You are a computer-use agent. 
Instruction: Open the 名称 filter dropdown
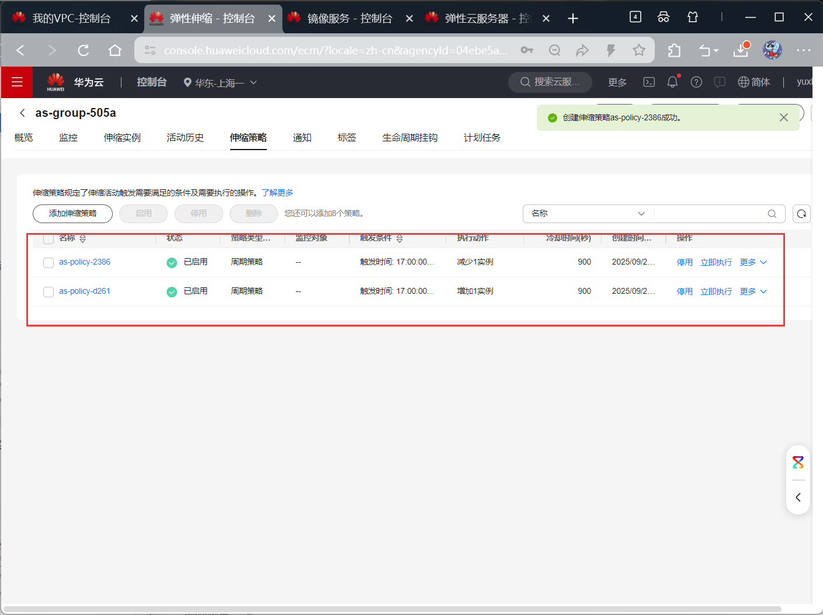click(588, 214)
